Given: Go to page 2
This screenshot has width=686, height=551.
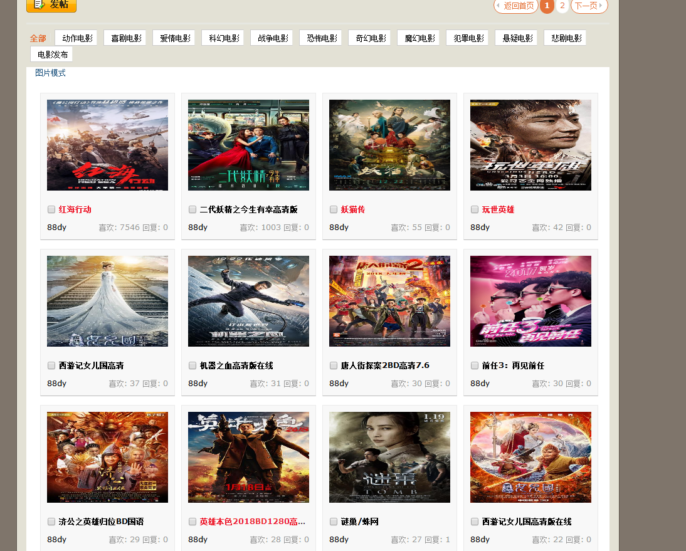Looking at the screenshot, I should point(562,6).
